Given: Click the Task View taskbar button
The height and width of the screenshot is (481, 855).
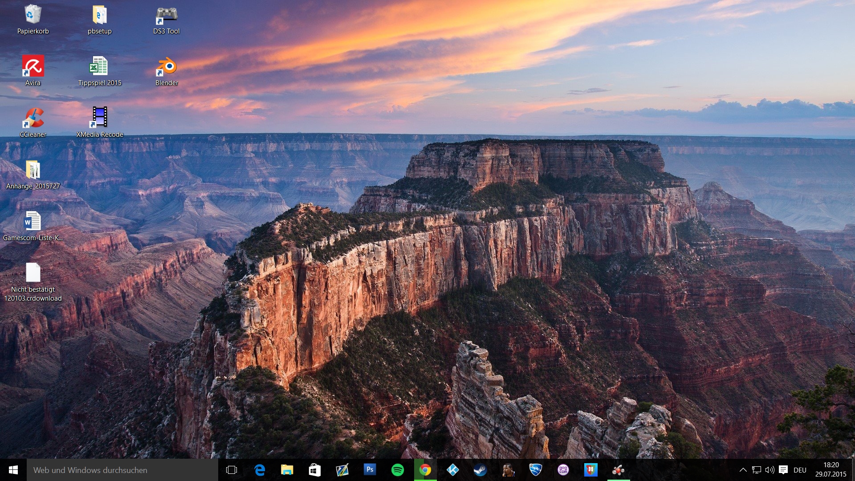Looking at the screenshot, I should 232,470.
